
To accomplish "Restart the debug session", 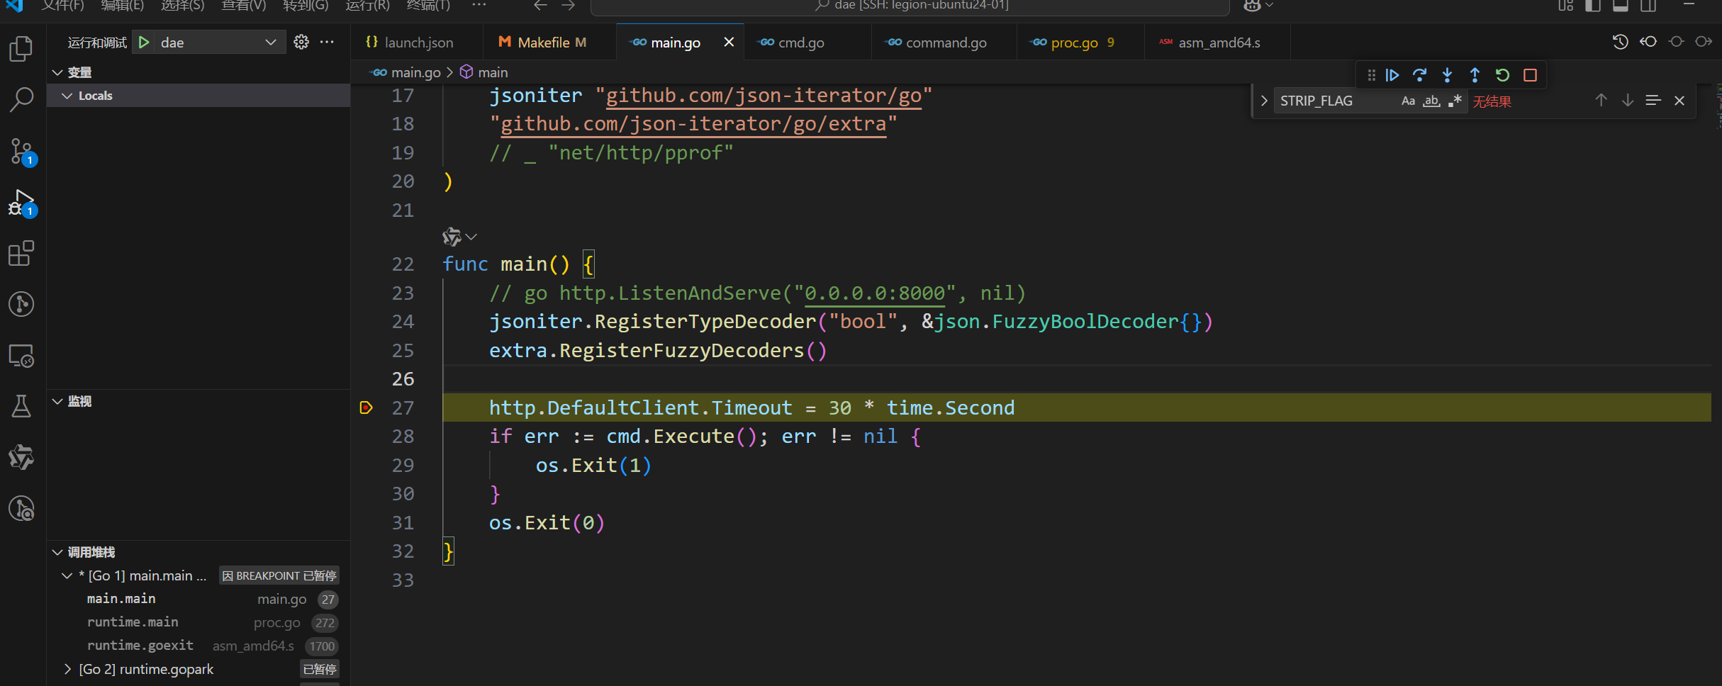I will (1502, 75).
